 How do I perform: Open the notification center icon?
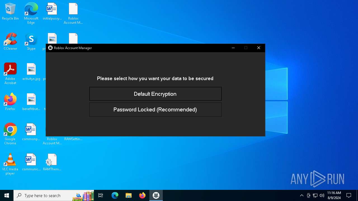(349, 195)
